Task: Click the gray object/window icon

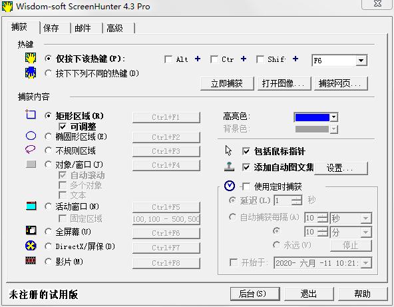Action: point(31,164)
